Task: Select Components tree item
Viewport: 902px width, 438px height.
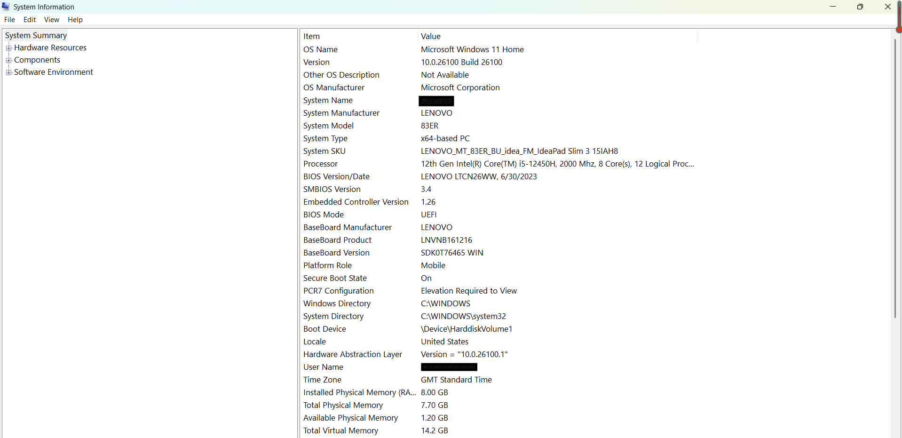Action: [37, 60]
